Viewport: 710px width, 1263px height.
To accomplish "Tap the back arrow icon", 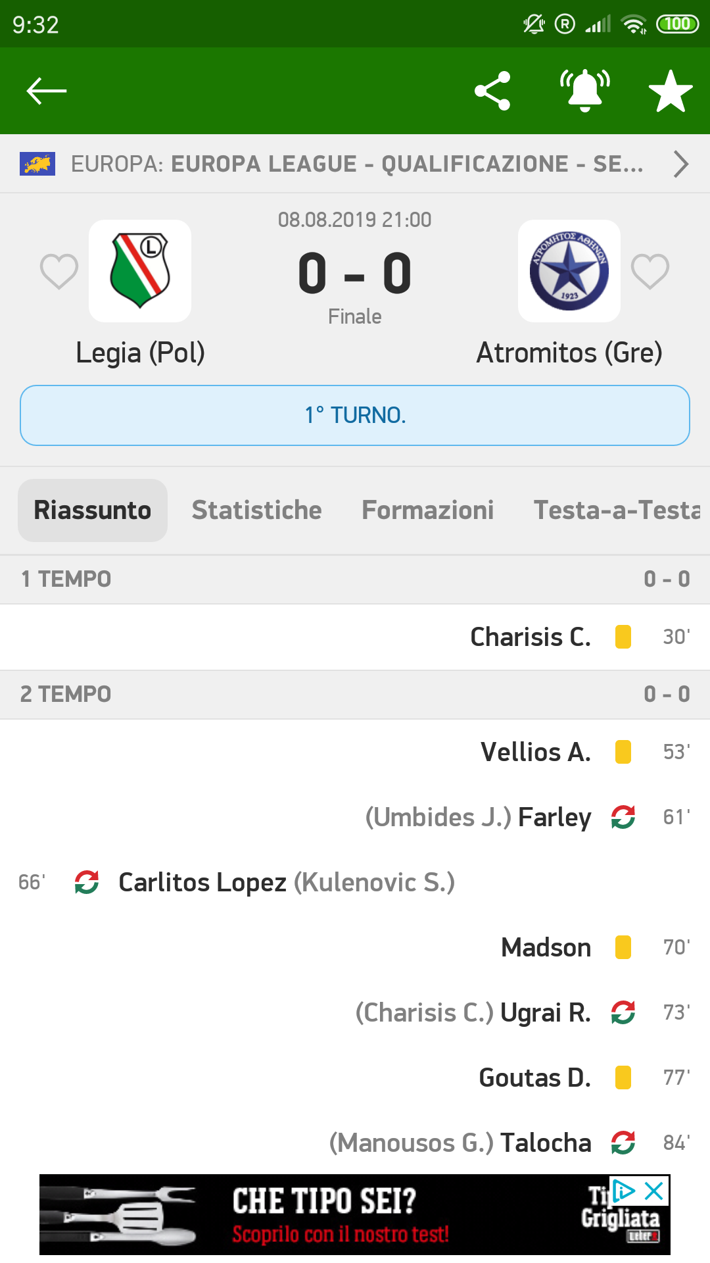I will pyautogui.click(x=46, y=91).
